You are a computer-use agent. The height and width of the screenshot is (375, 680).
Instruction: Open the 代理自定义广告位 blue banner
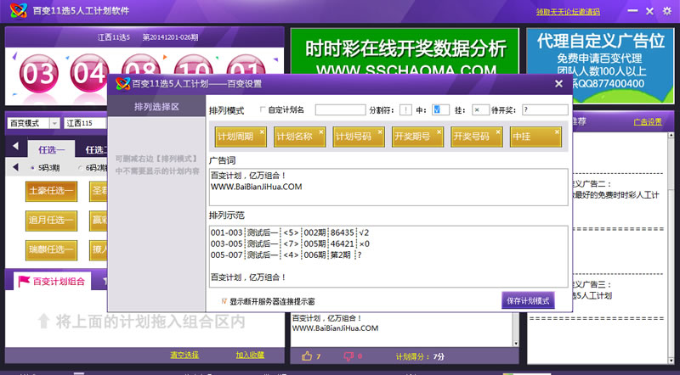600,65
